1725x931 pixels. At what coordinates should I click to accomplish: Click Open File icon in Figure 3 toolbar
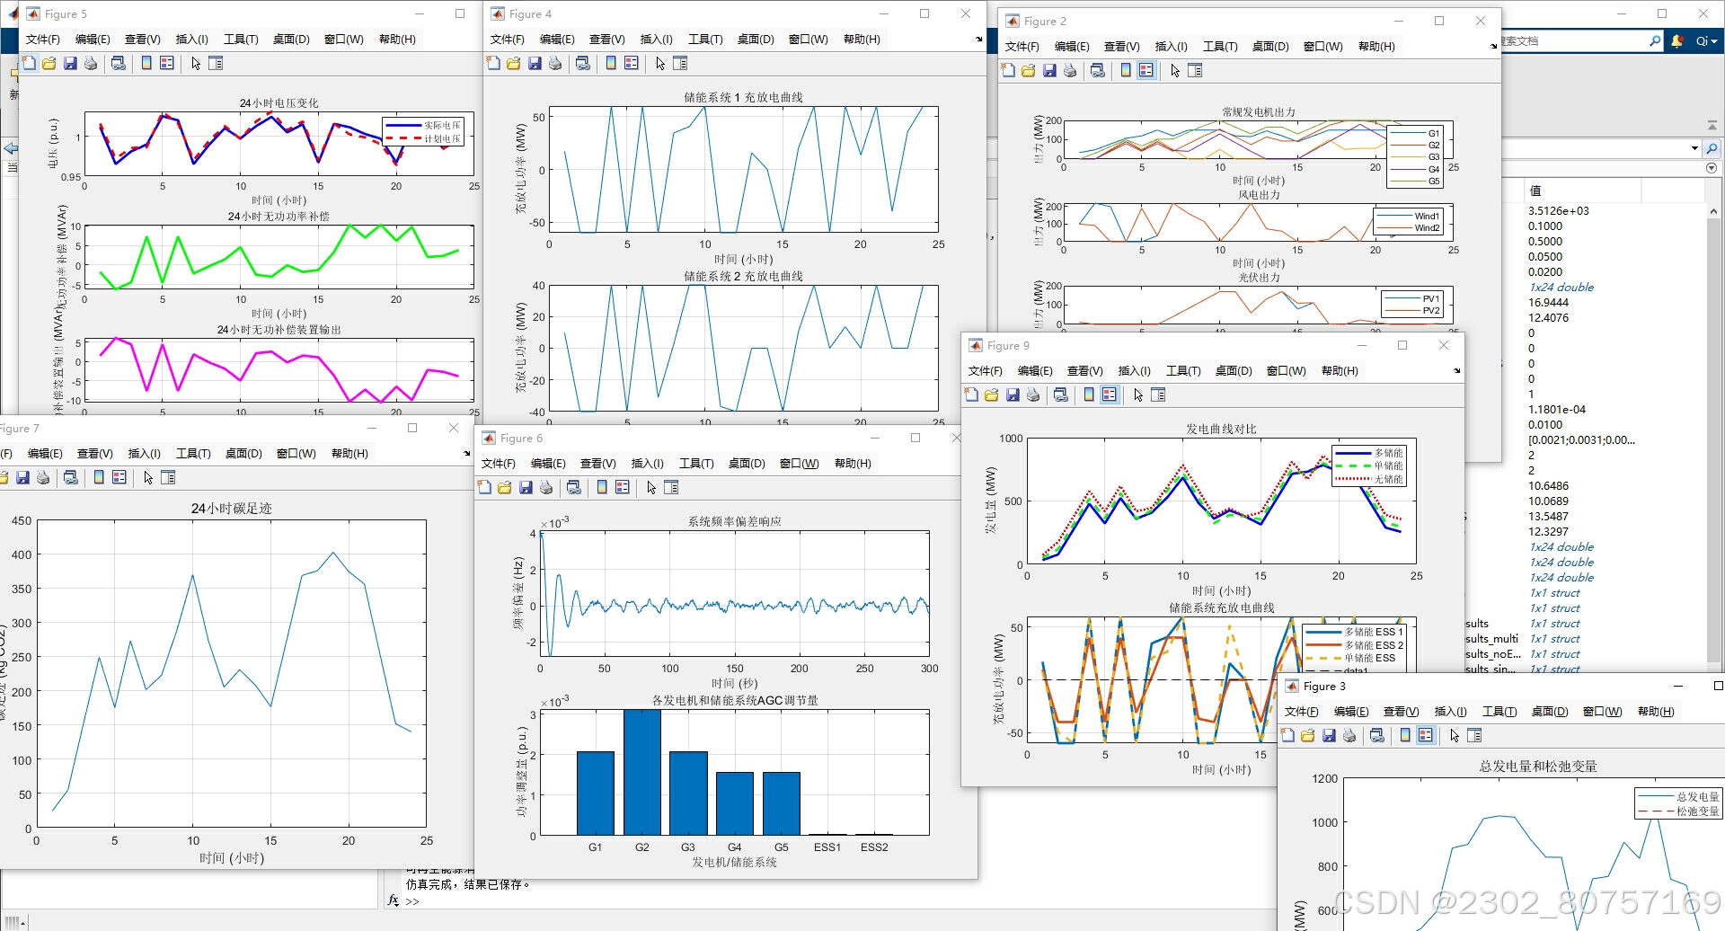[1308, 735]
